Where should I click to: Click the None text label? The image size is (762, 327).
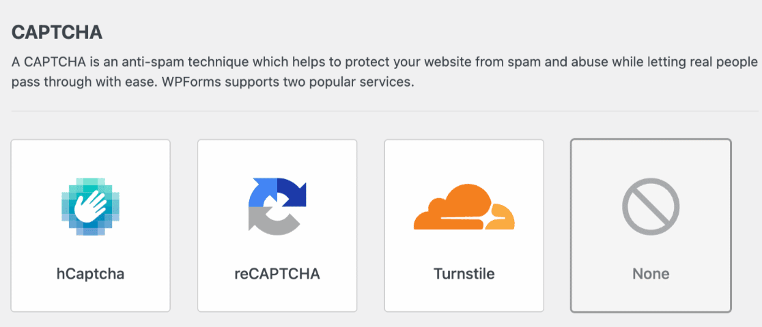point(651,274)
